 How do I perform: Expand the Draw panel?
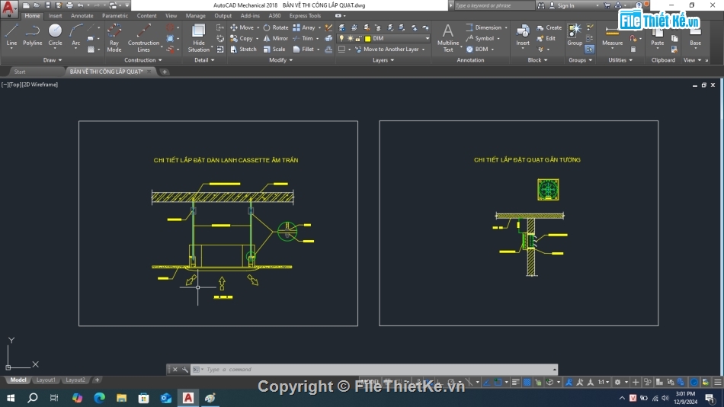[52, 60]
